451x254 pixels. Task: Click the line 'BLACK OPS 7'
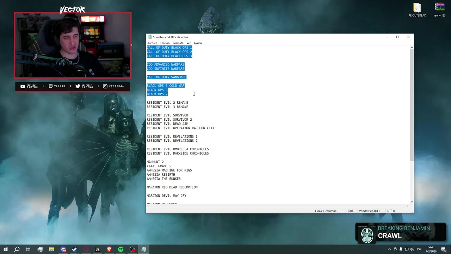tap(157, 94)
